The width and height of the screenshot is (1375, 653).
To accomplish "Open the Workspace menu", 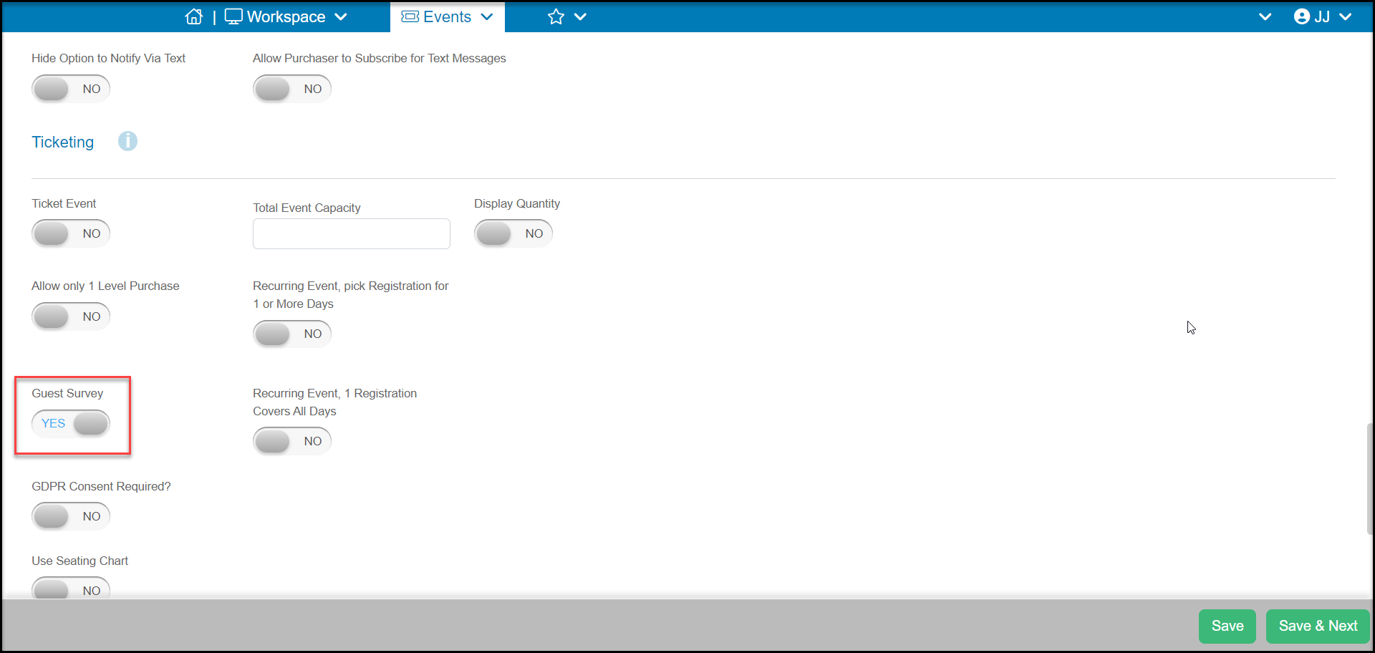I will pos(286,16).
